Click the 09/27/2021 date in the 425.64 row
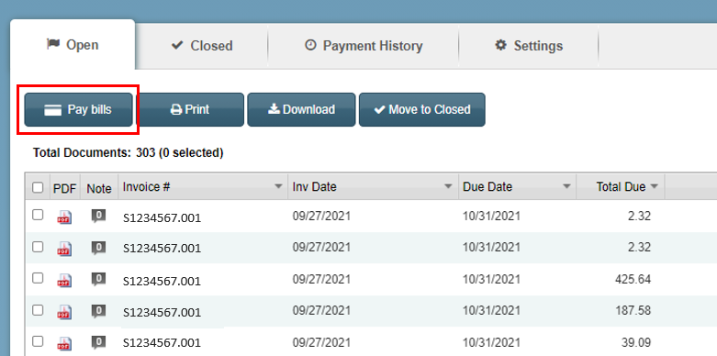The height and width of the screenshot is (356, 717). pyautogui.click(x=321, y=279)
